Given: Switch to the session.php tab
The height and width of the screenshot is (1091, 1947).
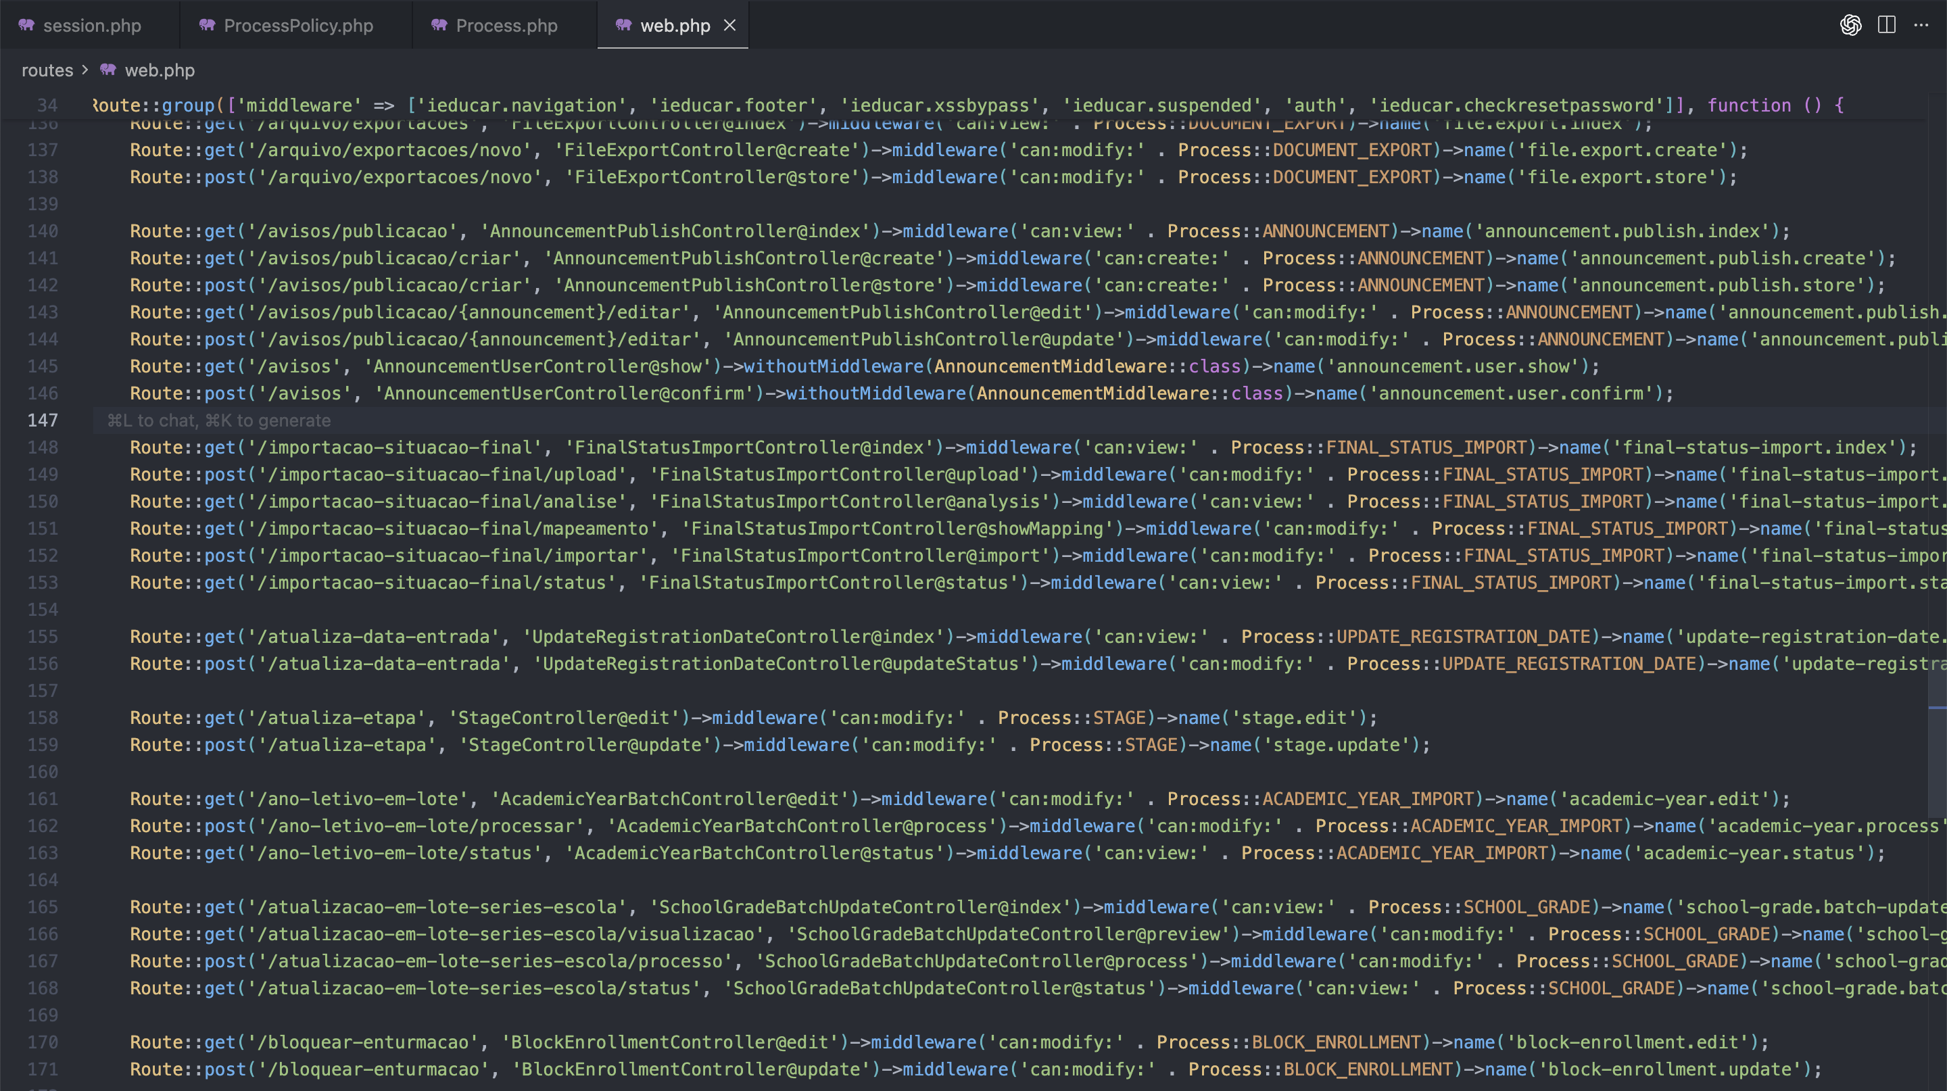Looking at the screenshot, I should coord(91,26).
